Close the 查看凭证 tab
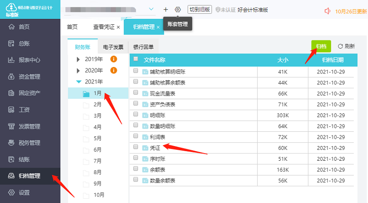368x203 pixels. pyautogui.click(x=118, y=27)
